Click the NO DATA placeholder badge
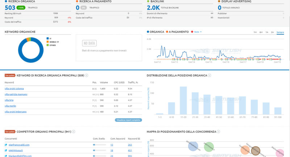Screen dimensions: 290x157 pyautogui.click(x=89, y=43)
